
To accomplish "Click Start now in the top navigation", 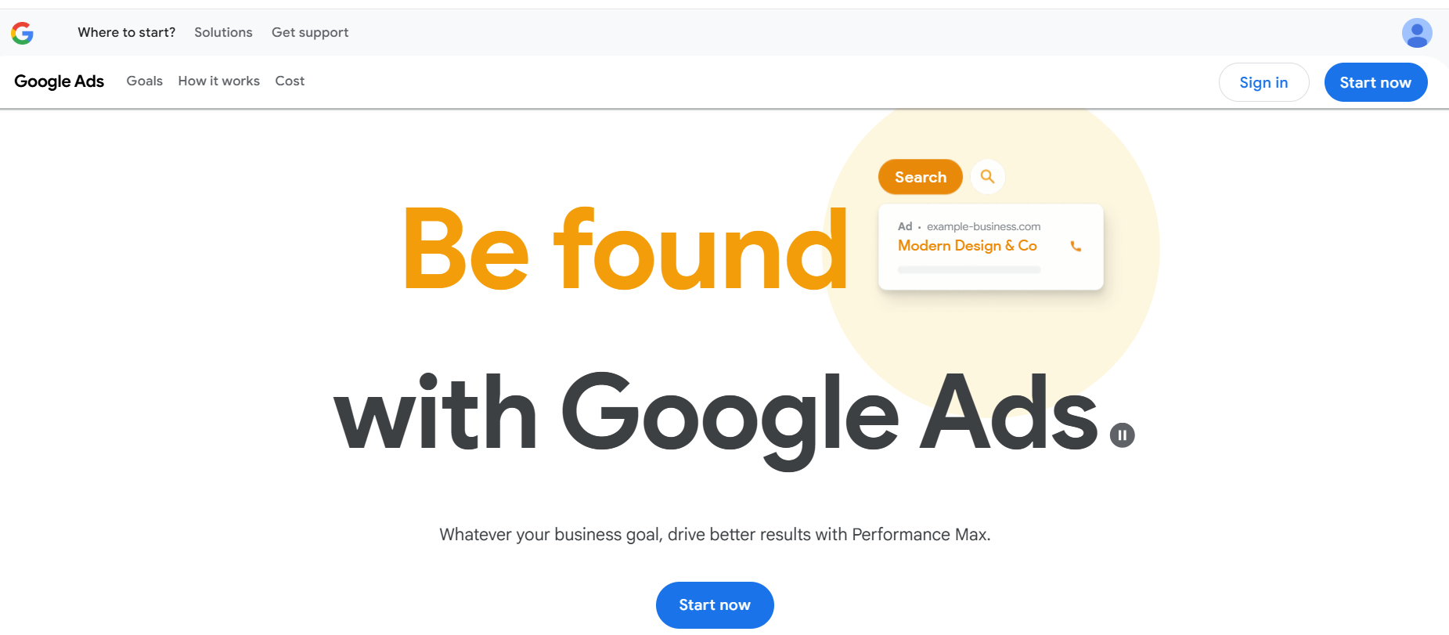I will 1375,81.
